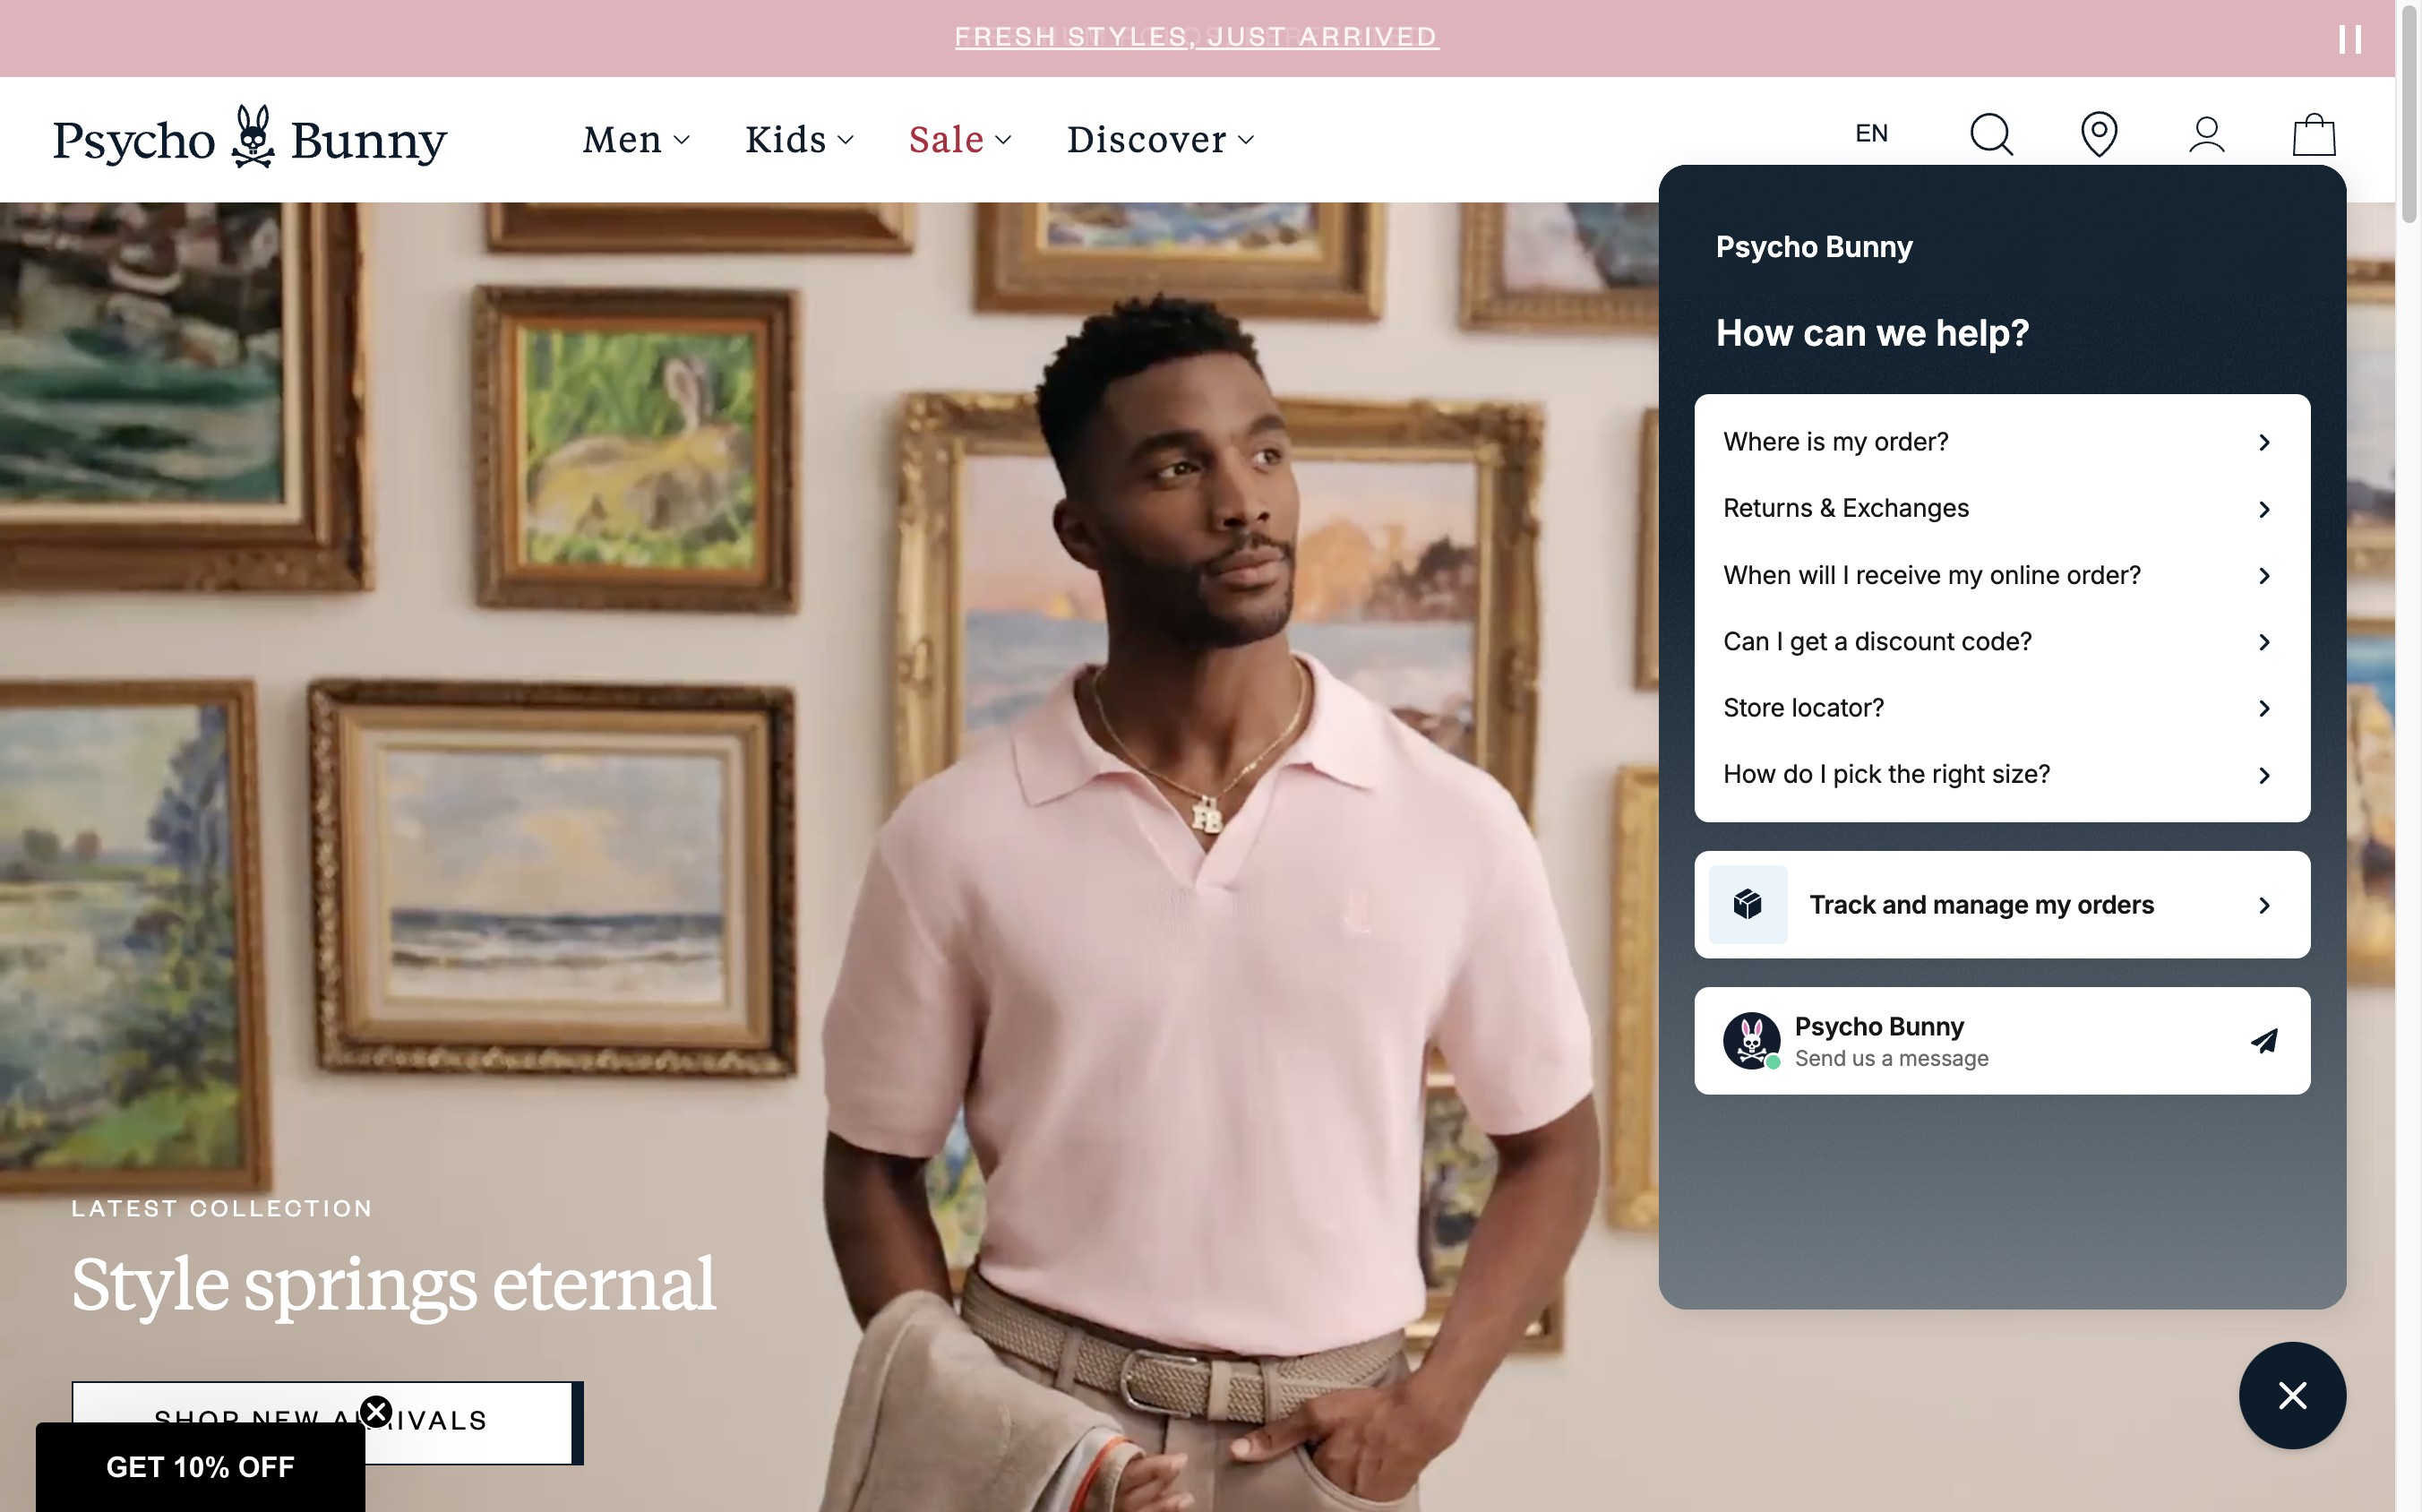Click the Psycho Bunny chat avatar
The height and width of the screenshot is (1512, 2422).
pos(1751,1041)
